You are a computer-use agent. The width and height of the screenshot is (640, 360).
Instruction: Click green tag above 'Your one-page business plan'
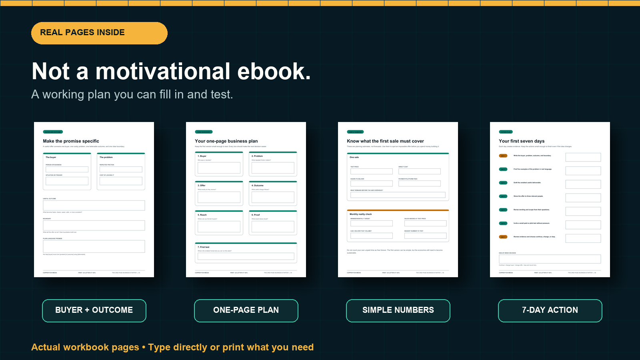pyautogui.click(x=204, y=132)
